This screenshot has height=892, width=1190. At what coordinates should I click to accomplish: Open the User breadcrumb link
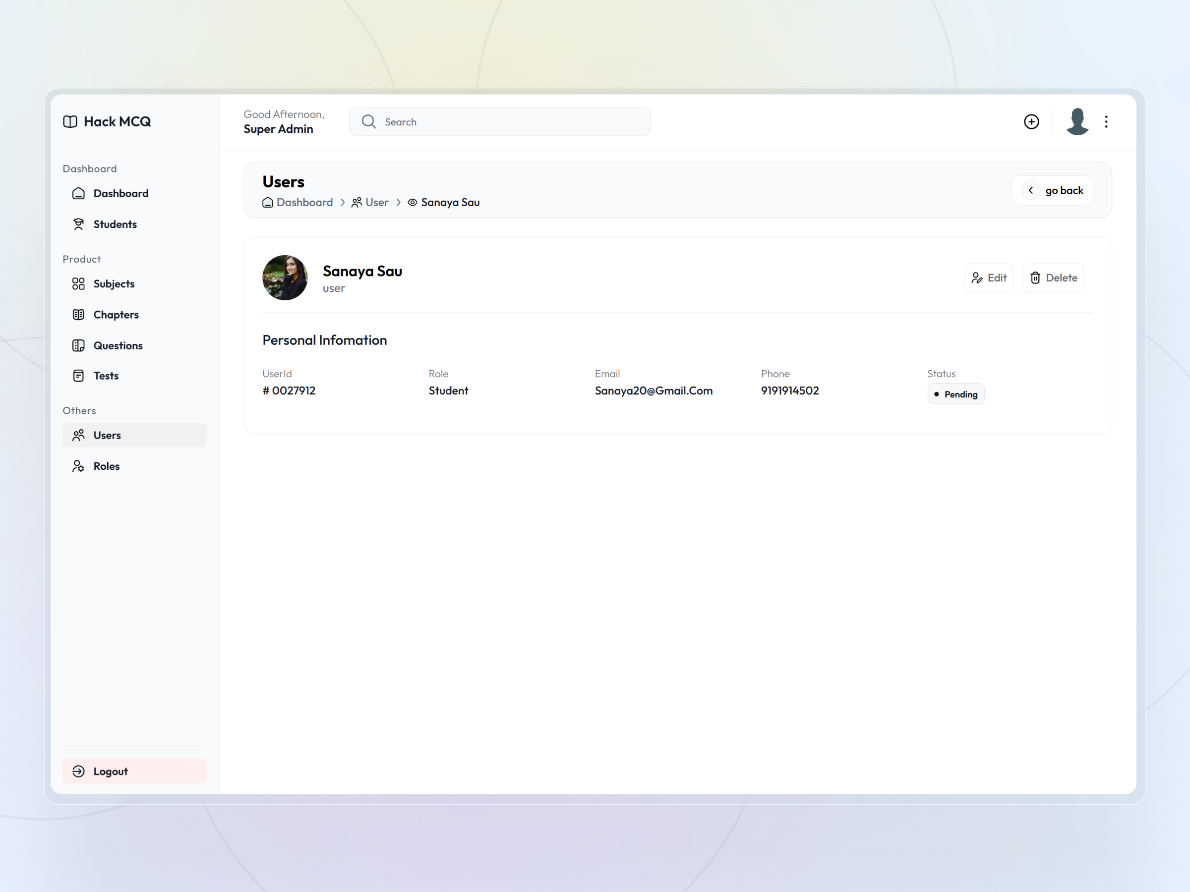pos(376,202)
